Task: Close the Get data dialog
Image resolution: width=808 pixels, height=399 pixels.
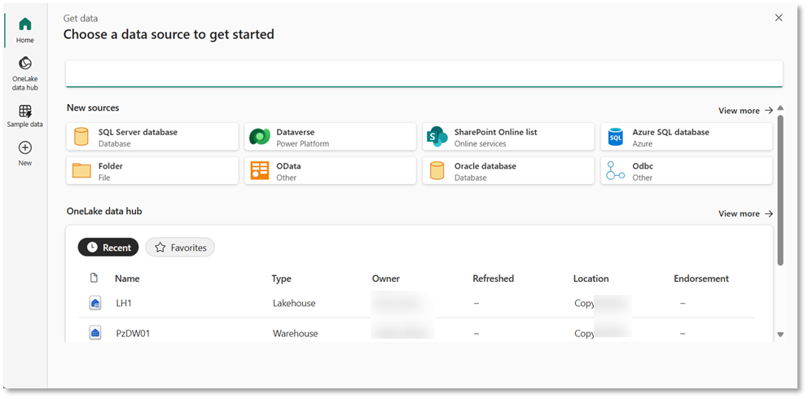Action: point(779,18)
